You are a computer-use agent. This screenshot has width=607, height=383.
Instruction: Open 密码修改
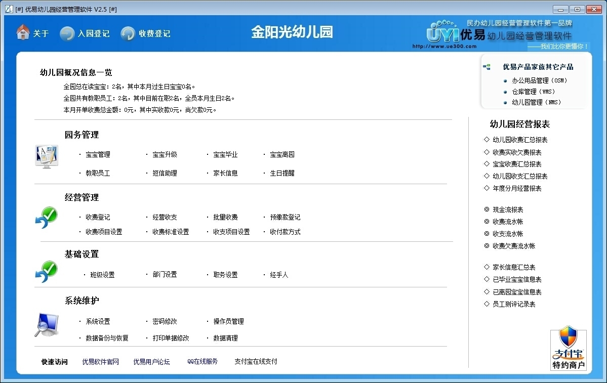(165, 321)
